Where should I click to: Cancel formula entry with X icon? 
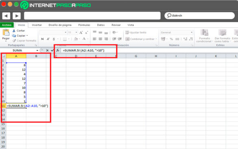pyautogui.click(x=47, y=50)
